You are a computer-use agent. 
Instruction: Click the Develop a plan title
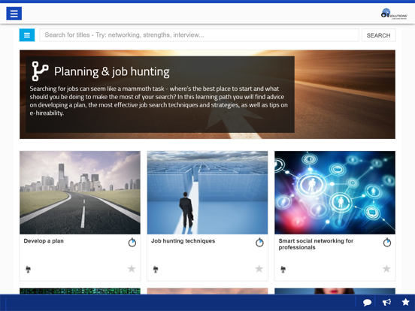pos(44,241)
